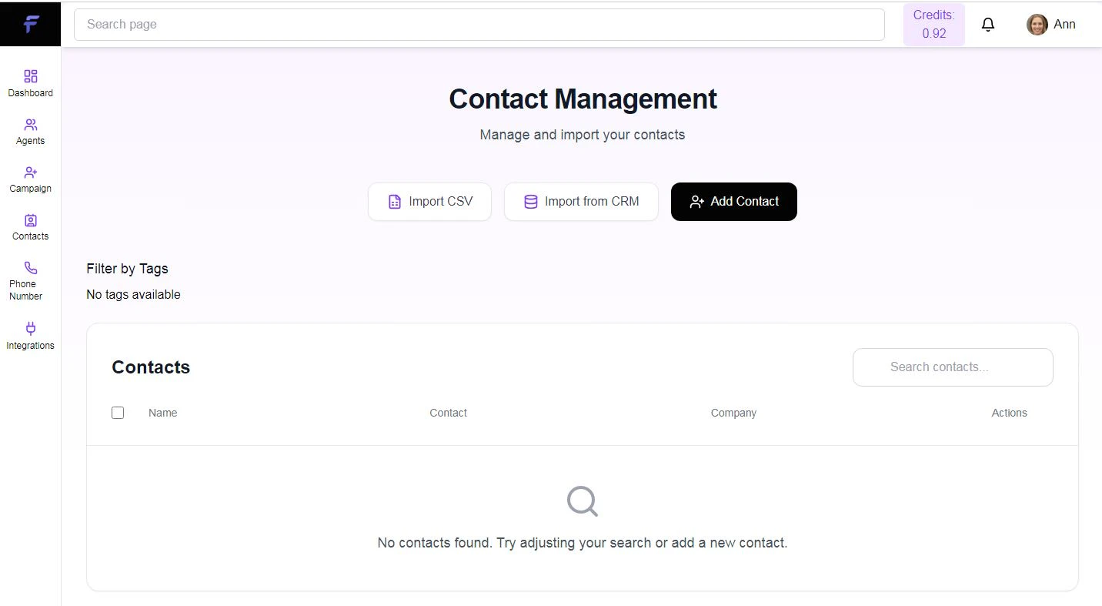This screenshot has width=1102, height=606.
Task: Click the Import from CRM button
Action: tap(581, 201)
